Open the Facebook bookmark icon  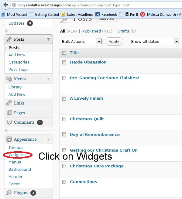pyautogui.click(x=98, y=14)
